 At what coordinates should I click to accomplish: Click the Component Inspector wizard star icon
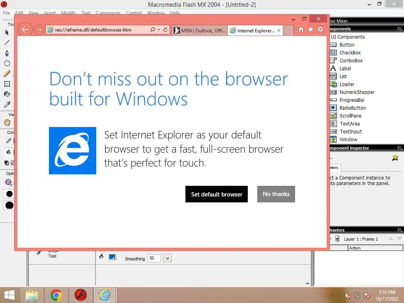(395, 157)
